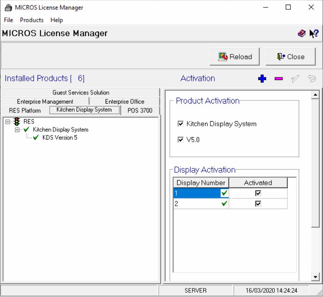Click the Reload button
Screen dimensions: 323x297
coord(235,57)
